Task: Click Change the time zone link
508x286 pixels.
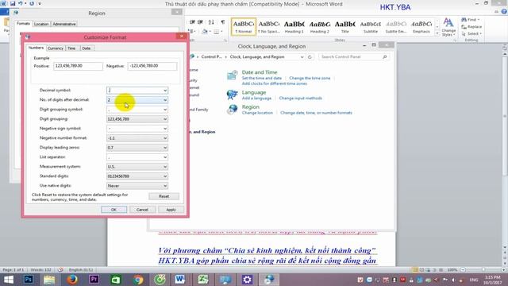Action: (x=310, y=78)
